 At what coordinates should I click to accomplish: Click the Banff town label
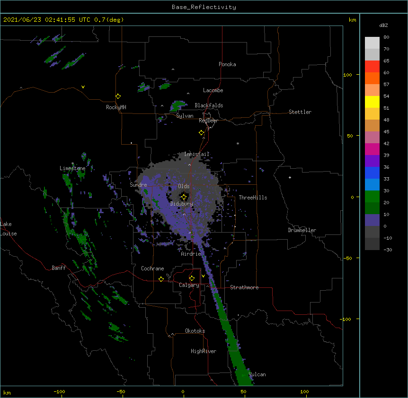click(x=59, y=268)
